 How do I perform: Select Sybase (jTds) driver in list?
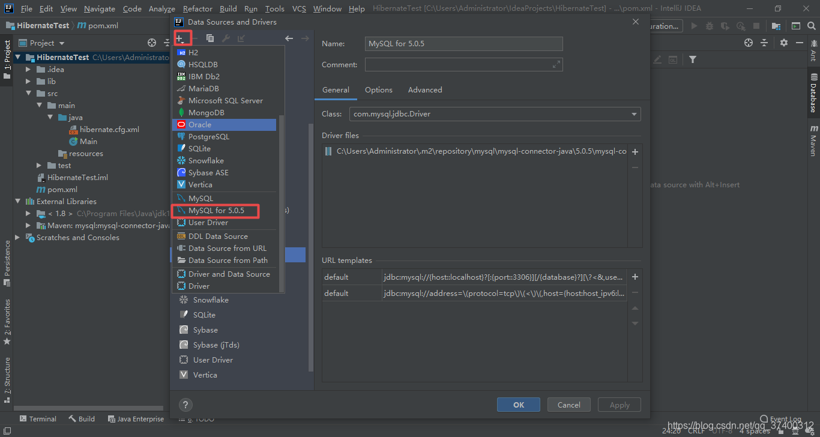[x=209, y=345]
